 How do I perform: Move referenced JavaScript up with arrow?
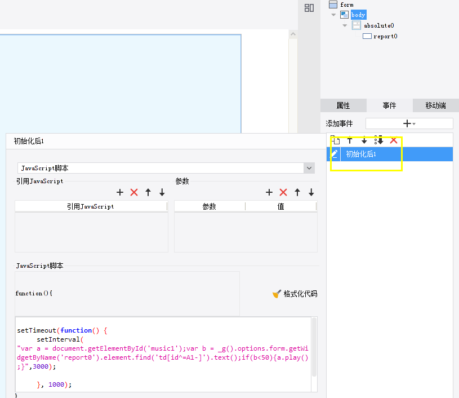[148, 192]
